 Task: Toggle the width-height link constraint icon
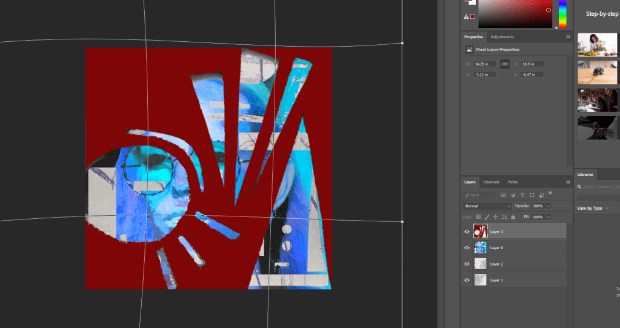tap(504, 64)
